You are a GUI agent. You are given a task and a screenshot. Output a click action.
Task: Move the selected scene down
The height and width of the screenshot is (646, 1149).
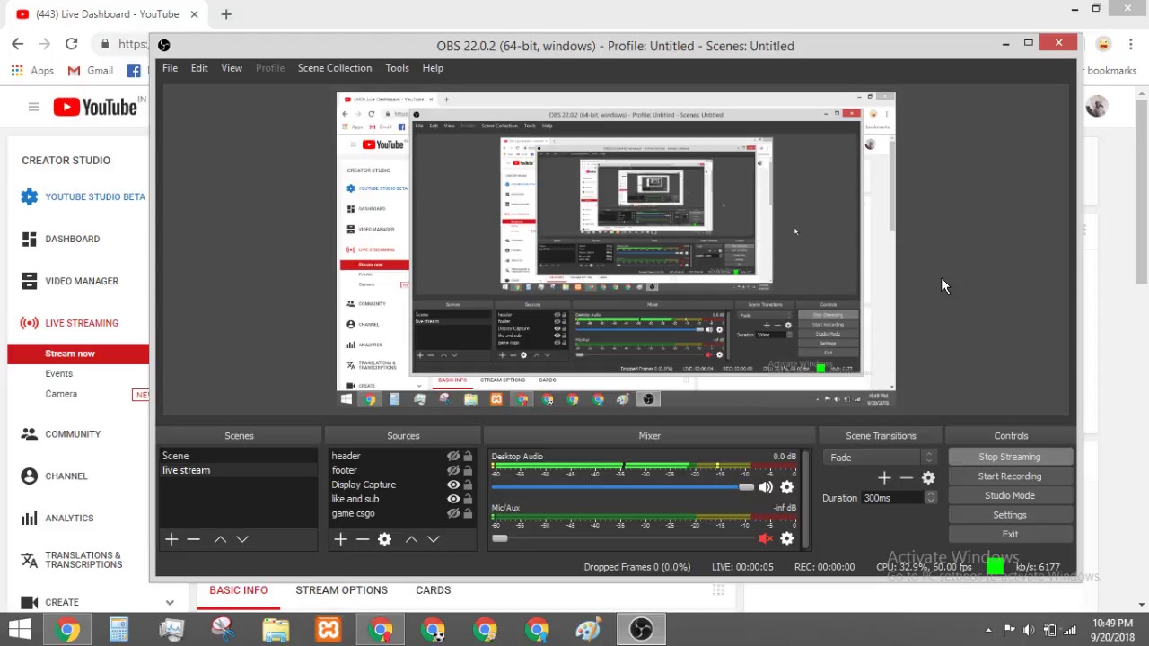click(242, 539)
